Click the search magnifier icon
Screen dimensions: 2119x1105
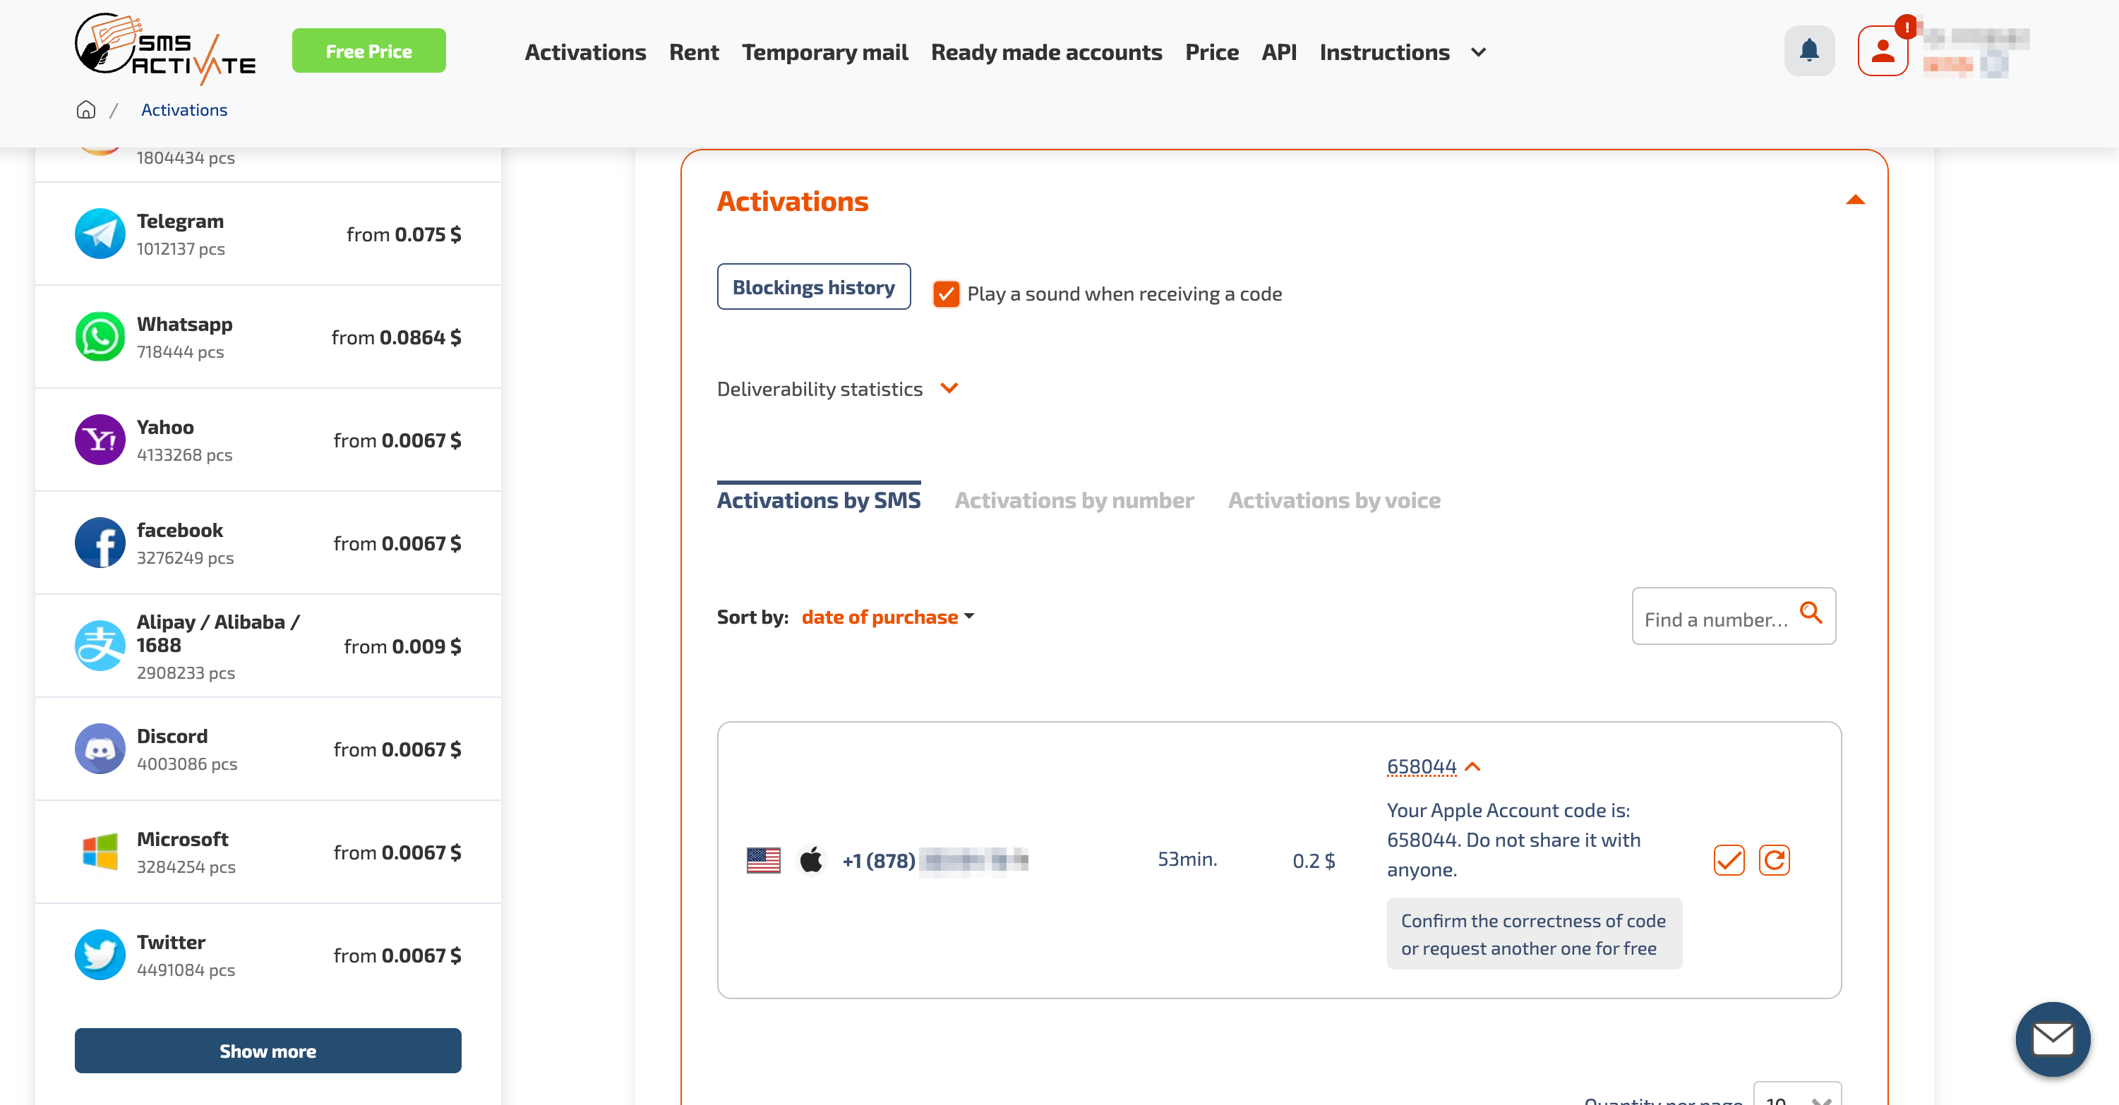(x=1811, y=612)
